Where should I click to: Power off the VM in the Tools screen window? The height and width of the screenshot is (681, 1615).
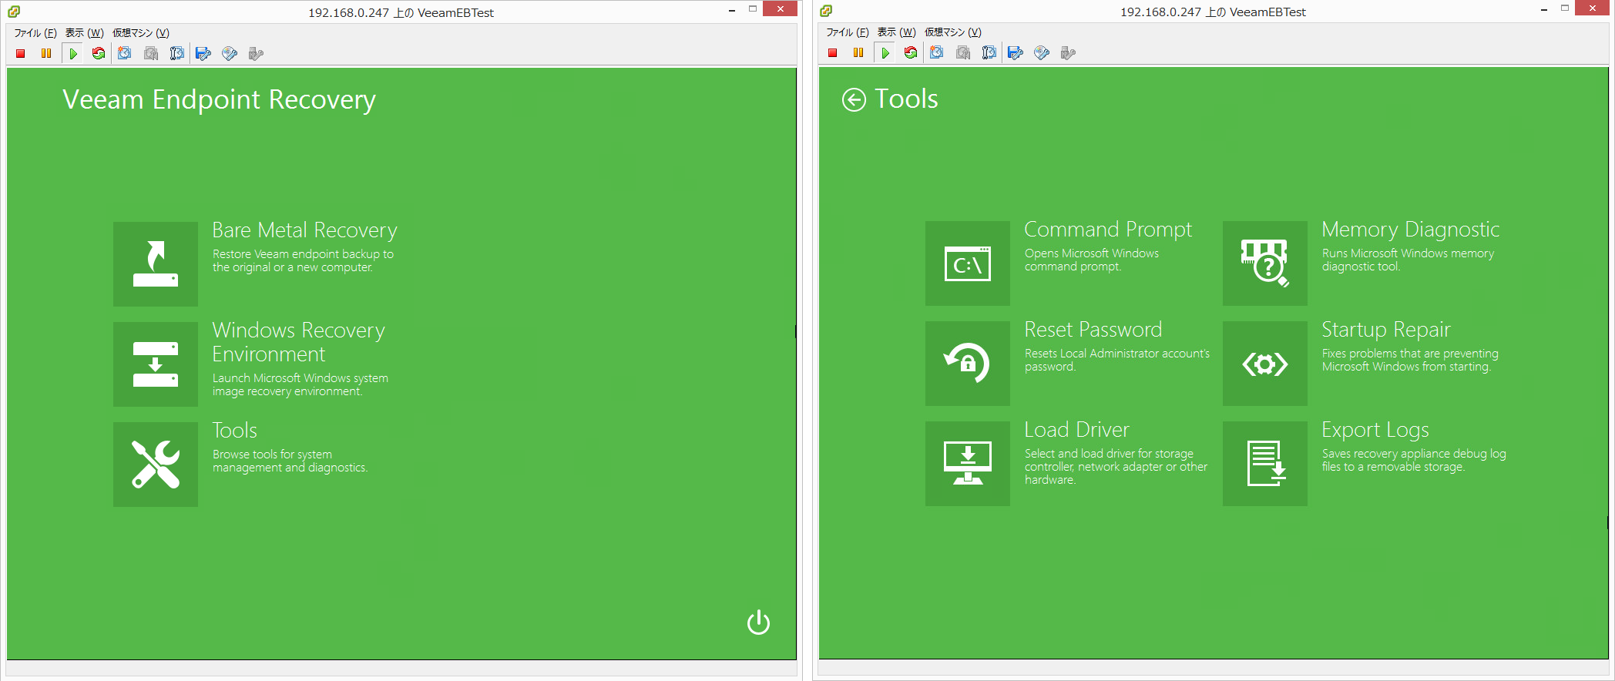(x=833, y=52)
